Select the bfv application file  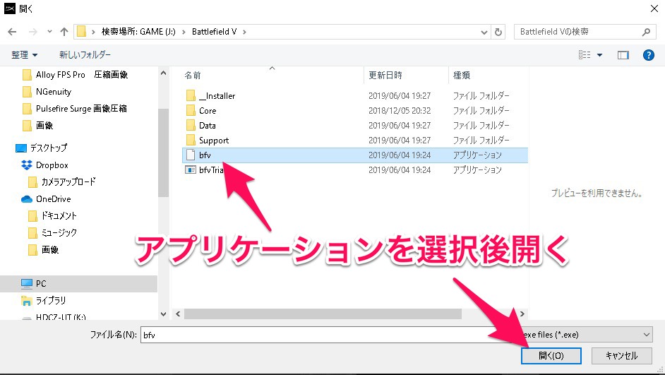[x=355, y=155]
